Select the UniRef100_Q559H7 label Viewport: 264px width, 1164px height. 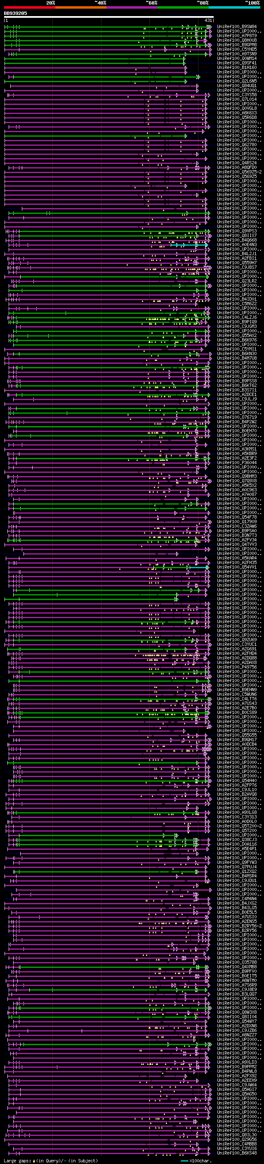[x=237, y=263]
